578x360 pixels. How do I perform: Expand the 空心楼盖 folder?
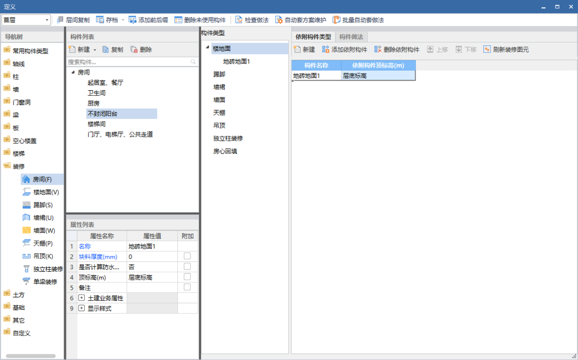(7, 140)
